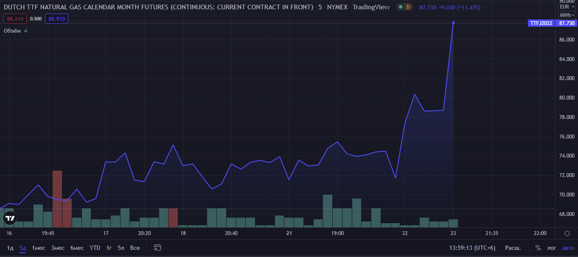Click the Объём volume indicator legend
The width and height of the screenshot is (578, 257).
[12, 31]
